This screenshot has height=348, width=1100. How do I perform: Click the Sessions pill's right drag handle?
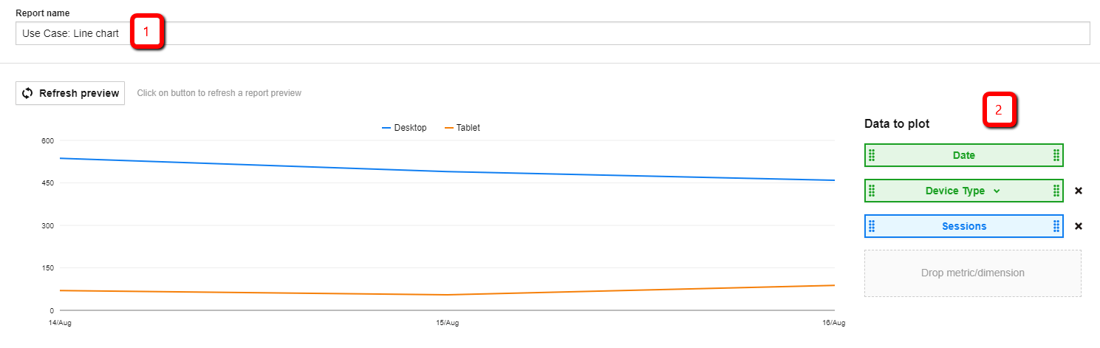point(1056,226)
